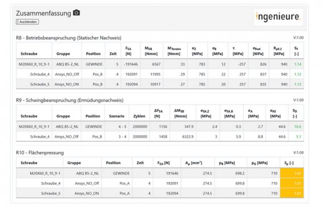The height and width of the screenshot is (207, 324).
Task: Click the R10 - Flächenpressung section title
Action: [40, 152]
